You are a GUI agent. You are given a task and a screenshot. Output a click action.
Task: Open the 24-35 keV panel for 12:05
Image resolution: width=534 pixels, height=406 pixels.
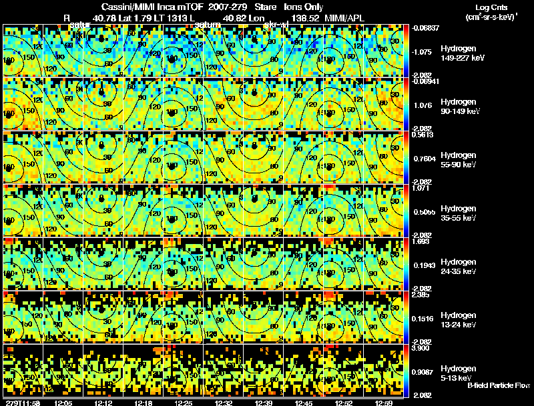(63, 264)
